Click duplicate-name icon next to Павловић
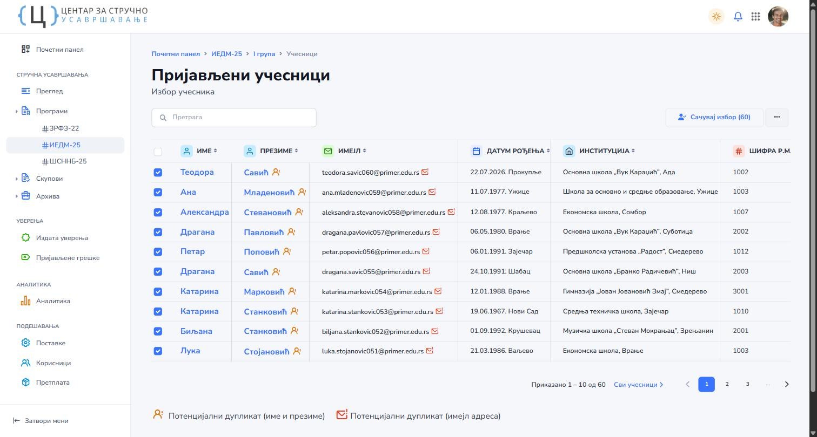The image size is (817, 437). [291, 232]
